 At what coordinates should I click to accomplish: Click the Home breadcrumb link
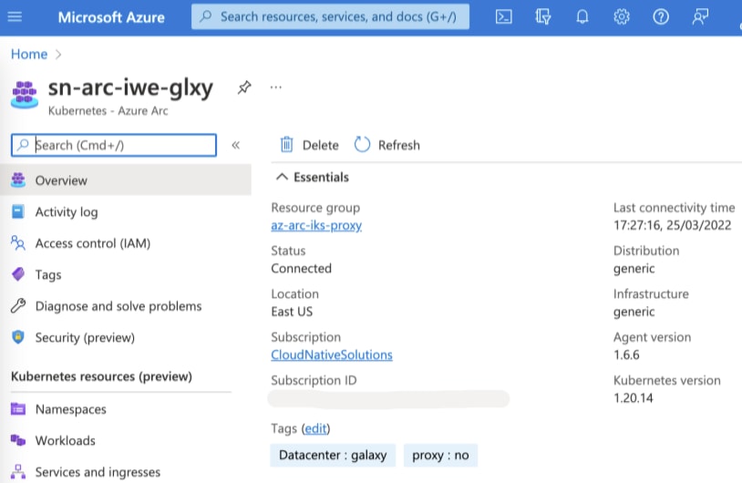click(x=29, y=54)
